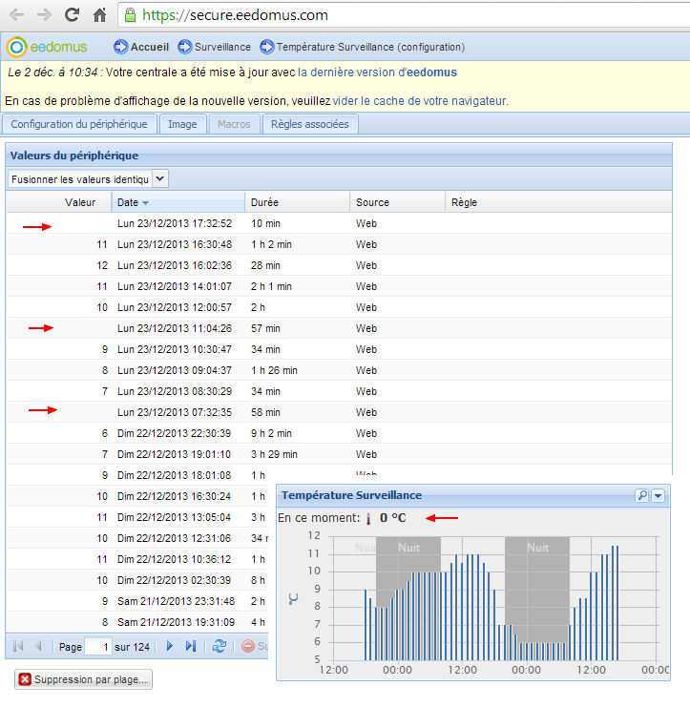Select row Dim 22/12/2013 22:30:39
The width and height of the screenshot is (690, 707).
point(339,433)
